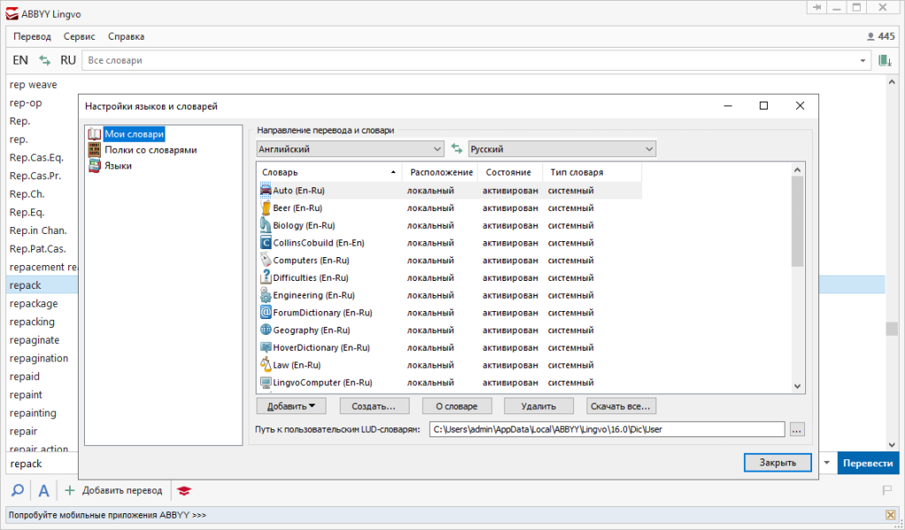The image size is (905, 530).
Task: Select the entry Rep.Cas.Eq. in list
Action: point(36,158)
